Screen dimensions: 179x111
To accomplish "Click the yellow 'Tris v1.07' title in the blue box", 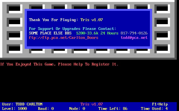I will coord(92,20).
